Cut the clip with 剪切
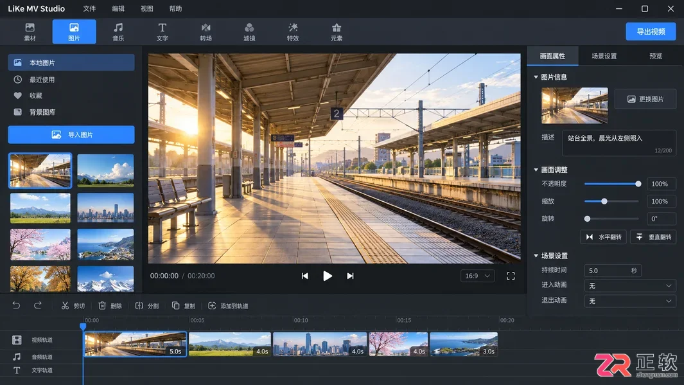Image resolution: width=684 pixels, height=385 pixels. (x=73, y=305)
